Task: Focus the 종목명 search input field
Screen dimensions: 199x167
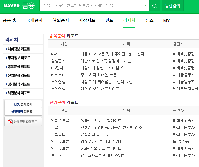Action: click(x=92, y=5)
